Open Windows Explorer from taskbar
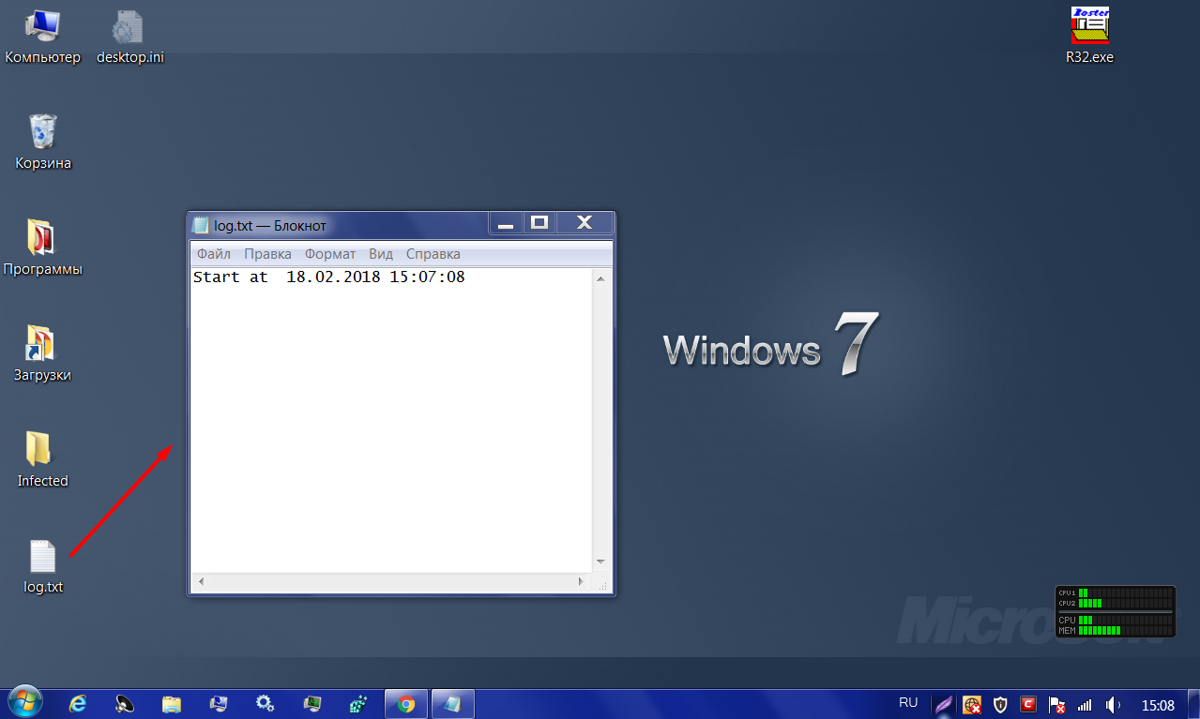 (x=172, y=704)
